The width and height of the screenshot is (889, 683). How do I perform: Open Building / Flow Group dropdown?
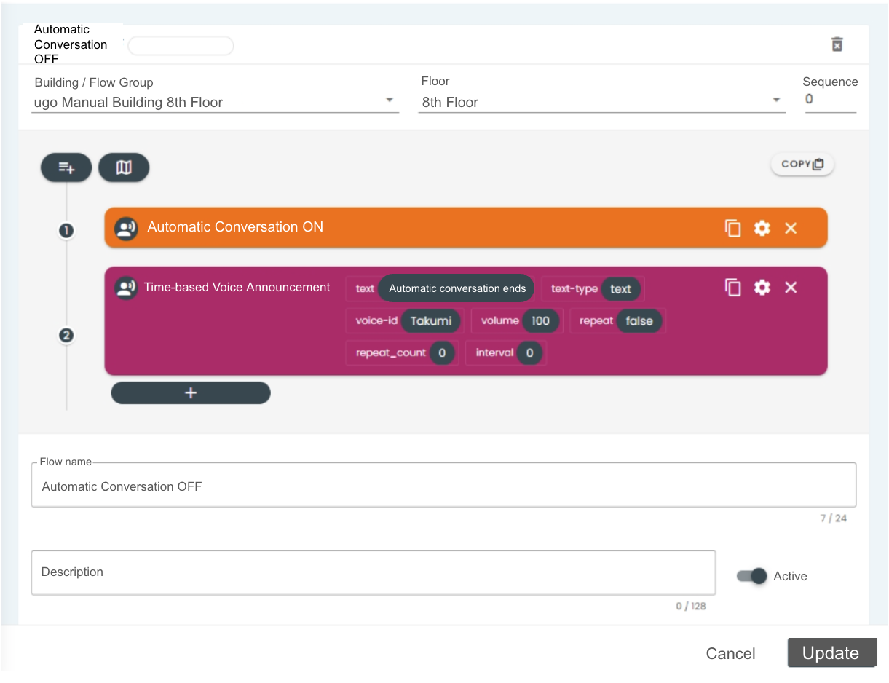216,102
